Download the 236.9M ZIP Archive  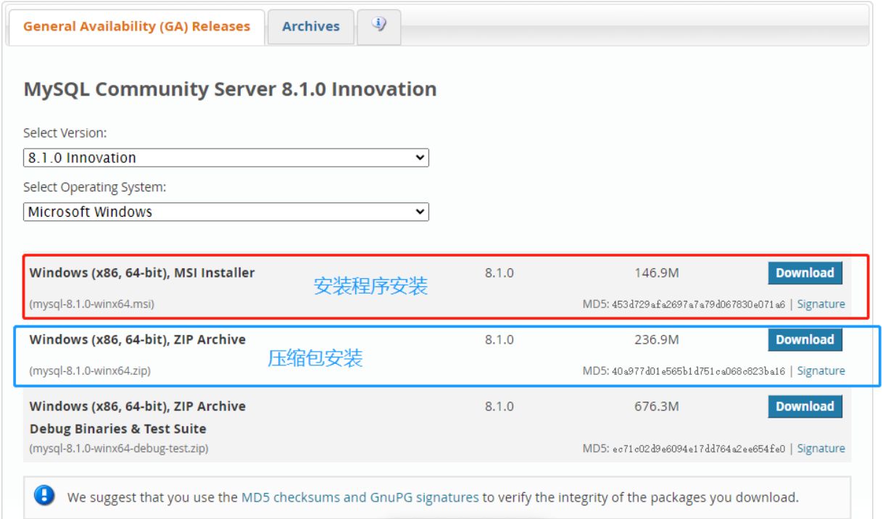805,340
